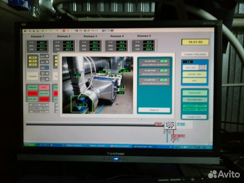244x183 pixels.
Task: Open the Windows Start button
Action: pyautogui.click(x=30, y=145)
